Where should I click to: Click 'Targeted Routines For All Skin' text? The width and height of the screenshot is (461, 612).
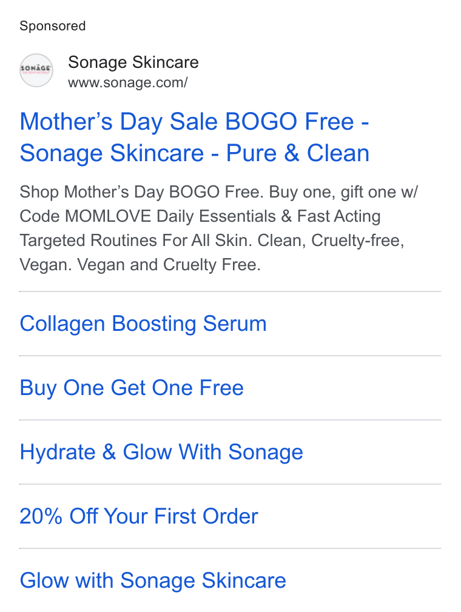tap(136, 241)
